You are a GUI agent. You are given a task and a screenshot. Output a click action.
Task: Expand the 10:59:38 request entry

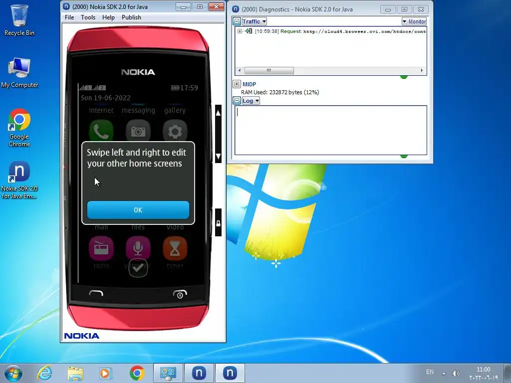tap(240, 31)
